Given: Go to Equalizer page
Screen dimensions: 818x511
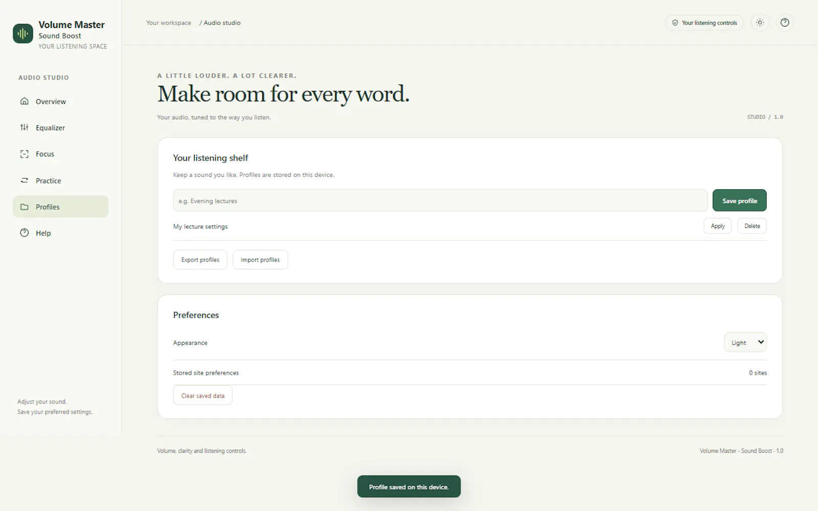Looking at the screenshot, I should [x=60, y=128].
